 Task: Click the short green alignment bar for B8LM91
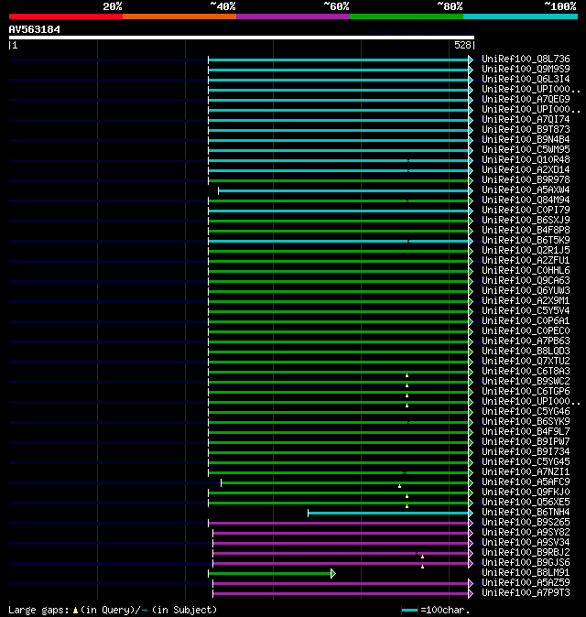[272, 573]
